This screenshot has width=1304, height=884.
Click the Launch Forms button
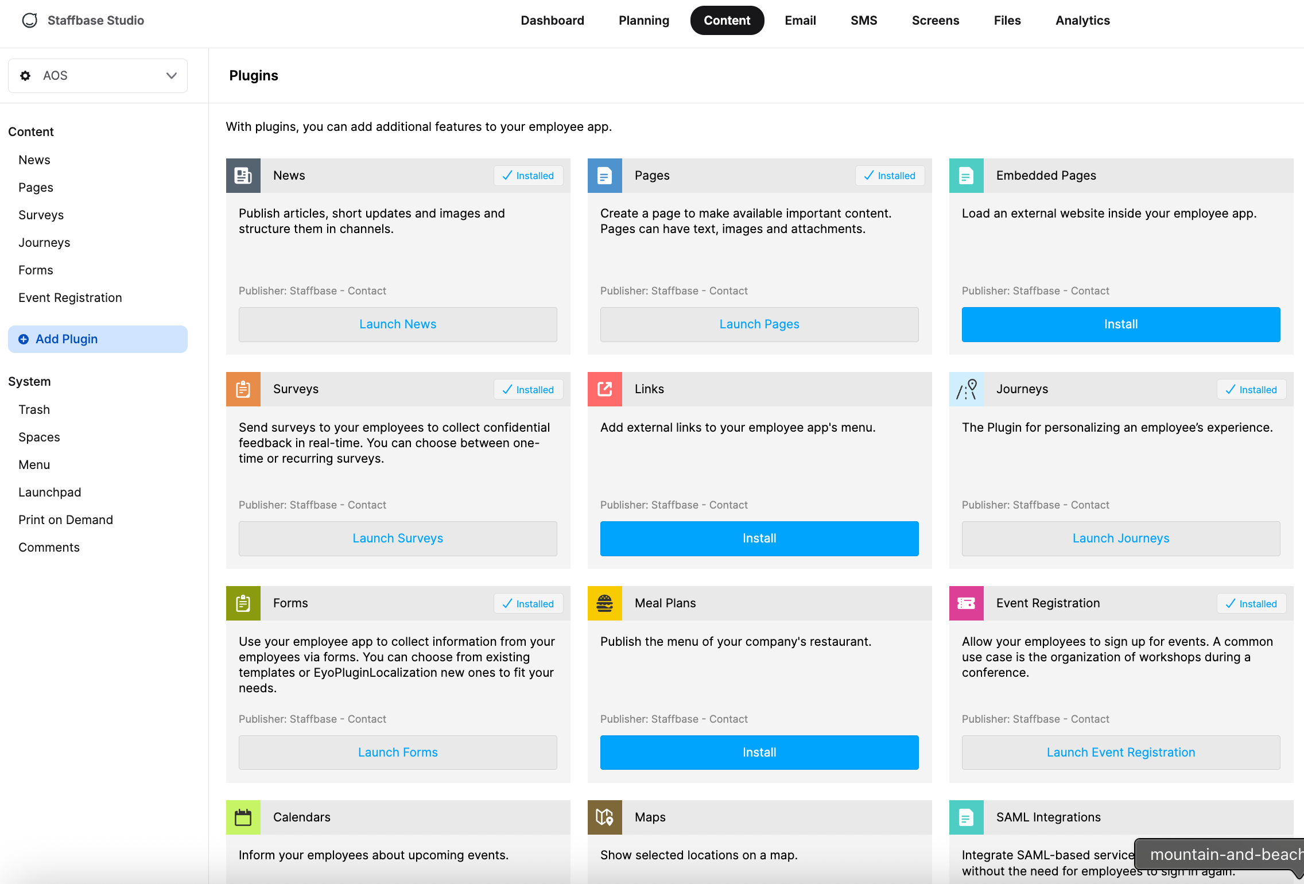point(398,753)
